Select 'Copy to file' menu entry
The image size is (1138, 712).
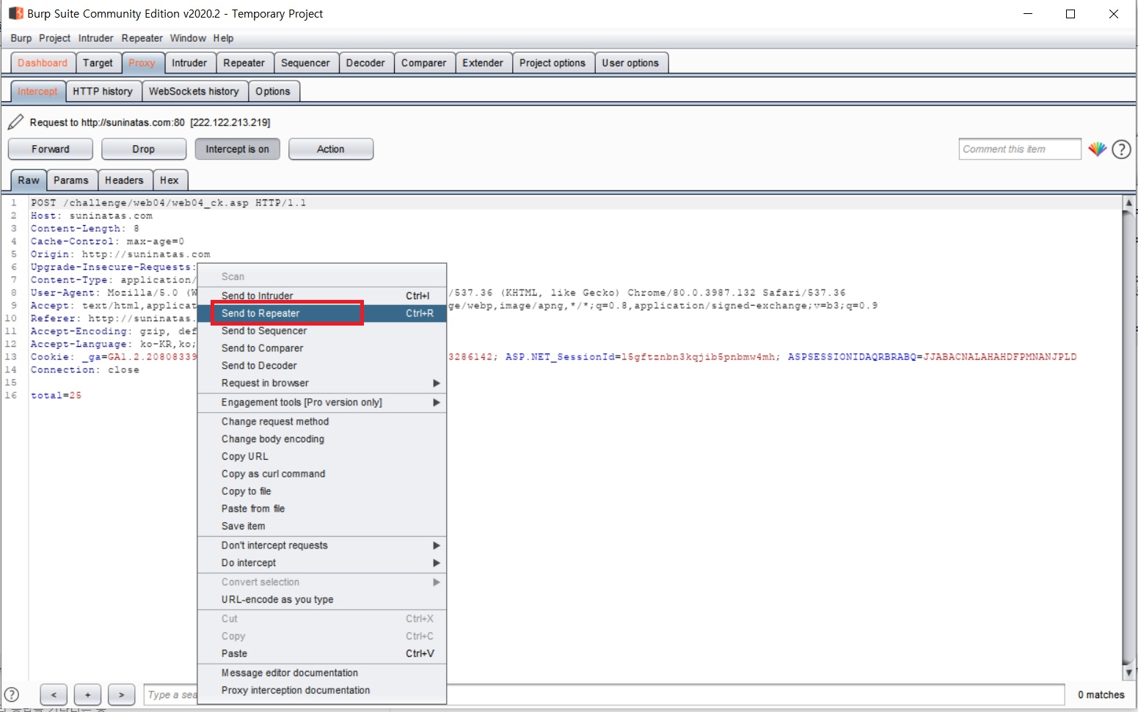point(322,491)
